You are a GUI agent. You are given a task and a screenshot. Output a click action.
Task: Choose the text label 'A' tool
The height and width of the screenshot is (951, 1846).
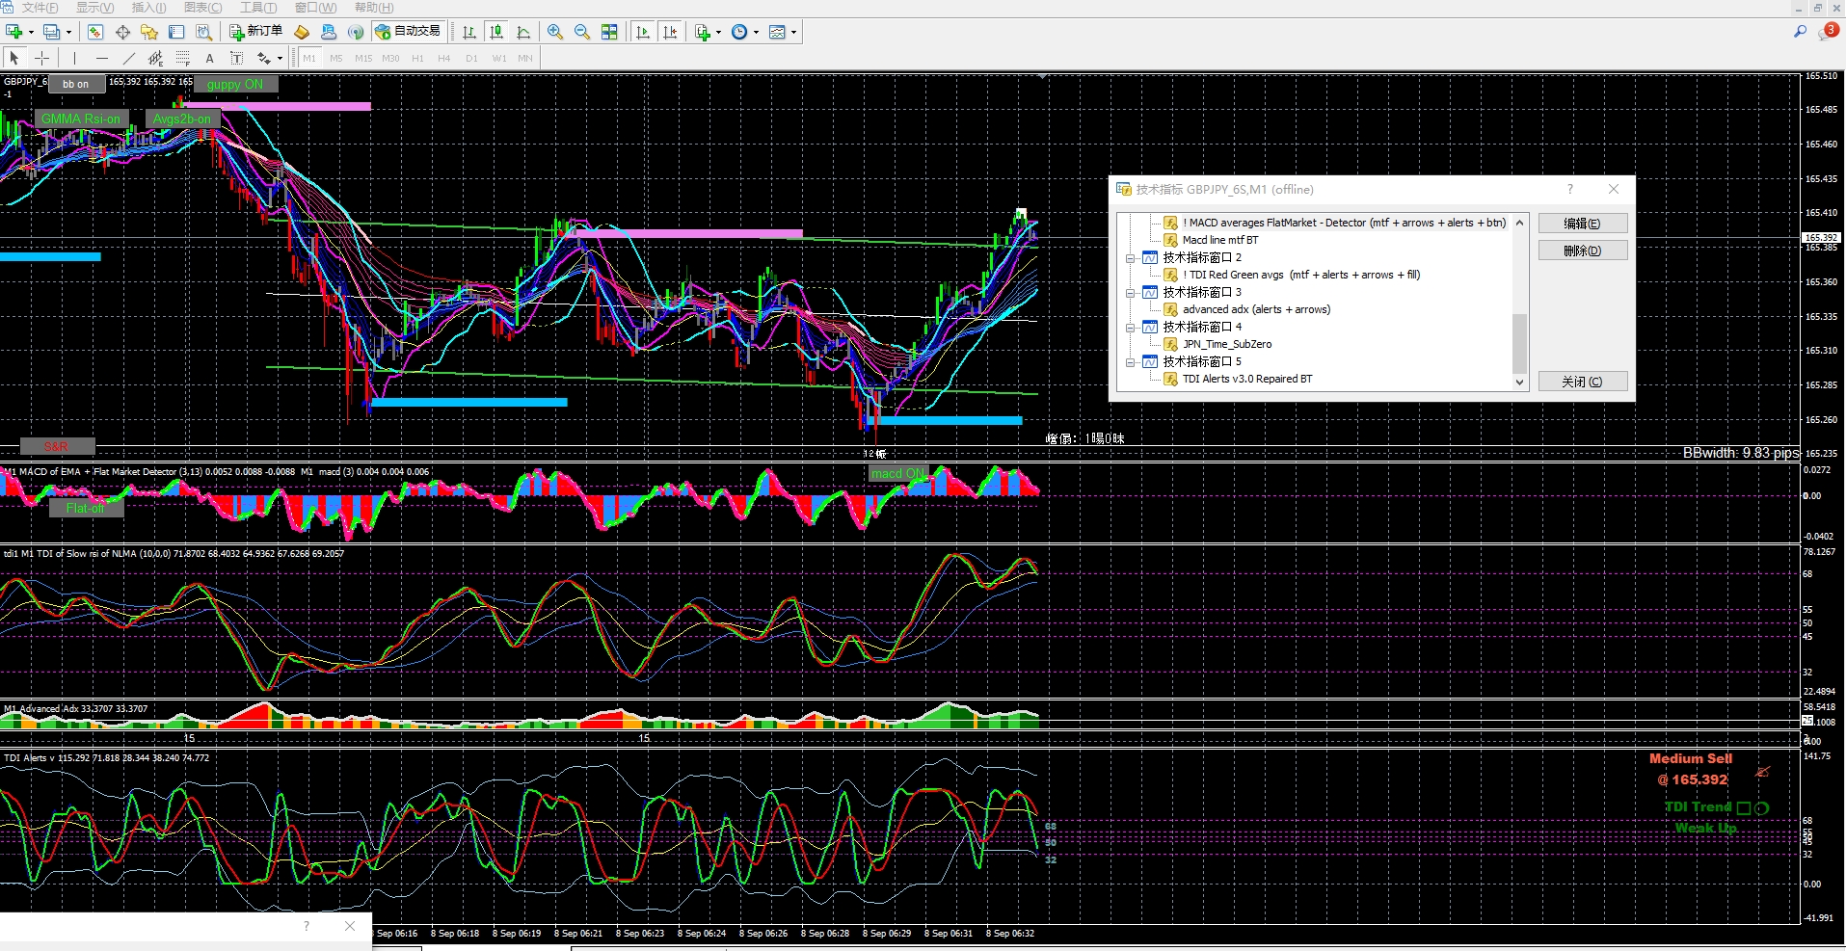(x=209, y=59)
